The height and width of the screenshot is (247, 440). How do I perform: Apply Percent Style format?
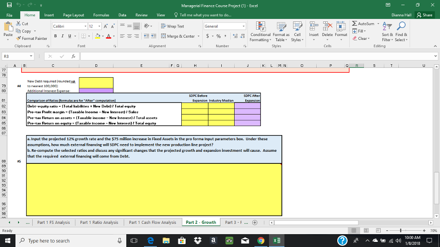click(218, 36)
